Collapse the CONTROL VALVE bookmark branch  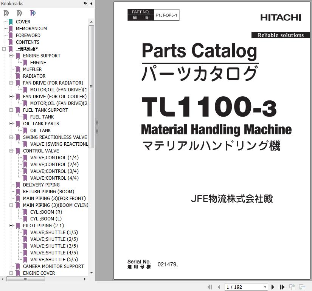(x=11, y=151)
